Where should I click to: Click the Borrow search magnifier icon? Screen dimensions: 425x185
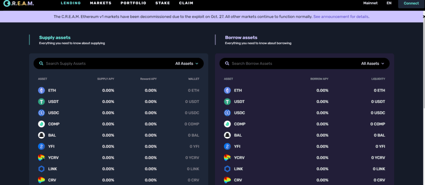pyautogui.click(x=227, y=63)
